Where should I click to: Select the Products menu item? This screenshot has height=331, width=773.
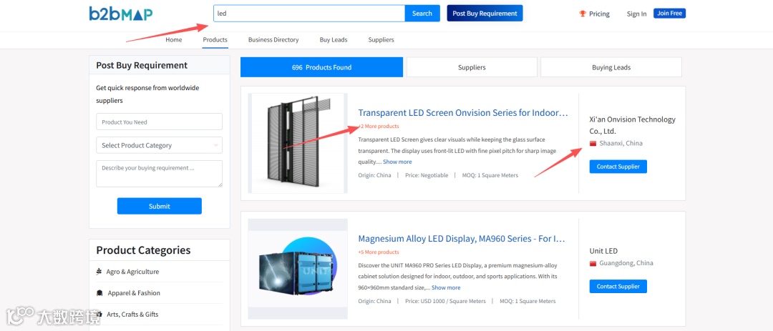215,40
